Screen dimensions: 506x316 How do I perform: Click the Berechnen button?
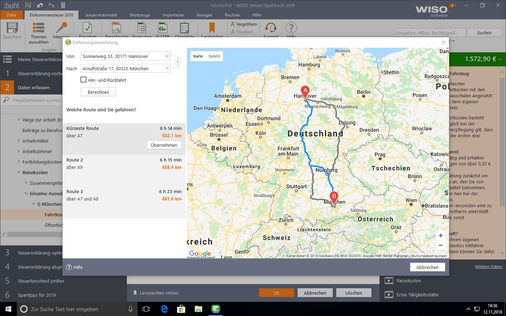click(98, 92)
